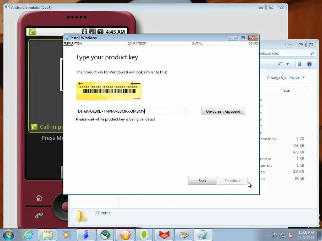Click the change view icon in Explorer
322x241 pixels.
click(x=281, y=64)
